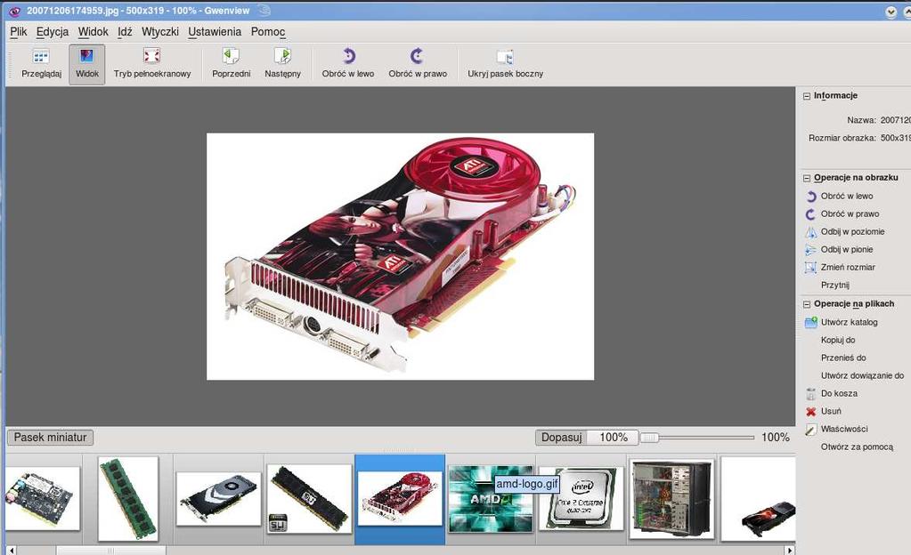Open the Widok menu in the menu bar
911x555 pixels.
coord(93,31)
